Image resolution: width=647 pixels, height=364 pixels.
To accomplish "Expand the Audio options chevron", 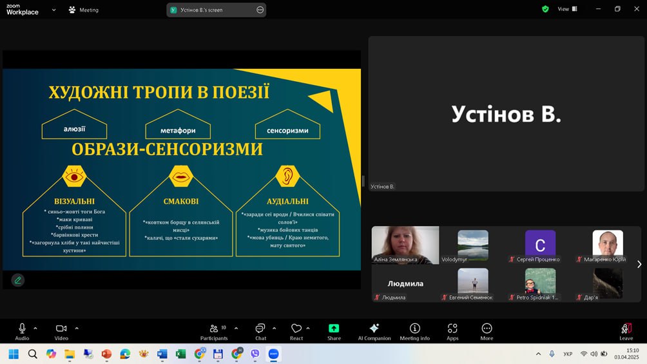I will pos(35,328).
